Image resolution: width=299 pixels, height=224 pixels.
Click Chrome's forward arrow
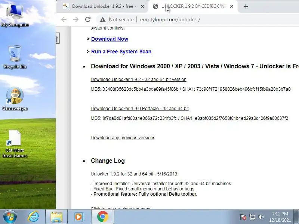(x=76, y=19)
